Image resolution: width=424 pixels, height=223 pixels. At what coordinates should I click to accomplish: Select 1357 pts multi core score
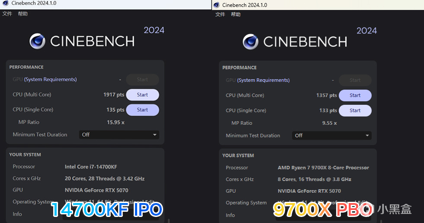327,95
